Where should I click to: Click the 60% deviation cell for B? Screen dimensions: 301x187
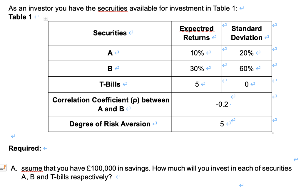(247, 68)
